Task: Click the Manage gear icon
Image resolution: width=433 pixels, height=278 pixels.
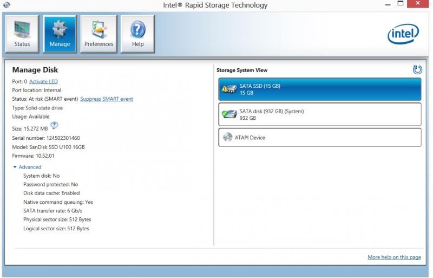Action: click(x=60, y=29)
